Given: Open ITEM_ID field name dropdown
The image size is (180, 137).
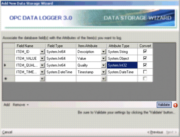Looking at the screenshot, I should coord(42,52).
